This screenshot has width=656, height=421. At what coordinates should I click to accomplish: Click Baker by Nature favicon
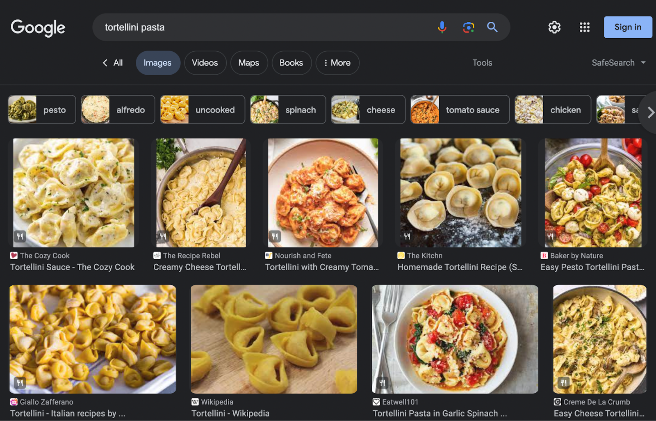click(544, 256)
